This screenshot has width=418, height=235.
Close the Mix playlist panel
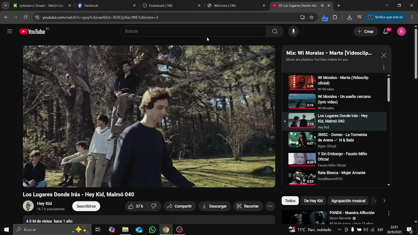click(x=384, y=55)
